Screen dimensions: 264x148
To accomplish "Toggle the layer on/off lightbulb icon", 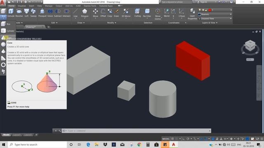I will pos(200,10).
